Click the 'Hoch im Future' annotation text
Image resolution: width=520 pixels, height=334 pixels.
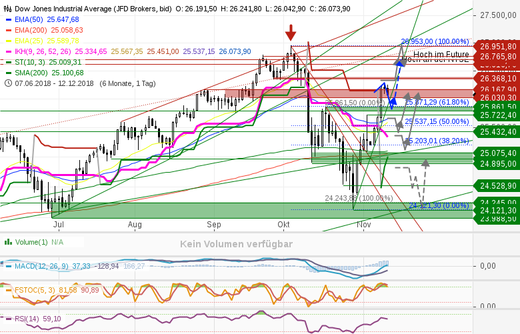[x=441, y=54]
